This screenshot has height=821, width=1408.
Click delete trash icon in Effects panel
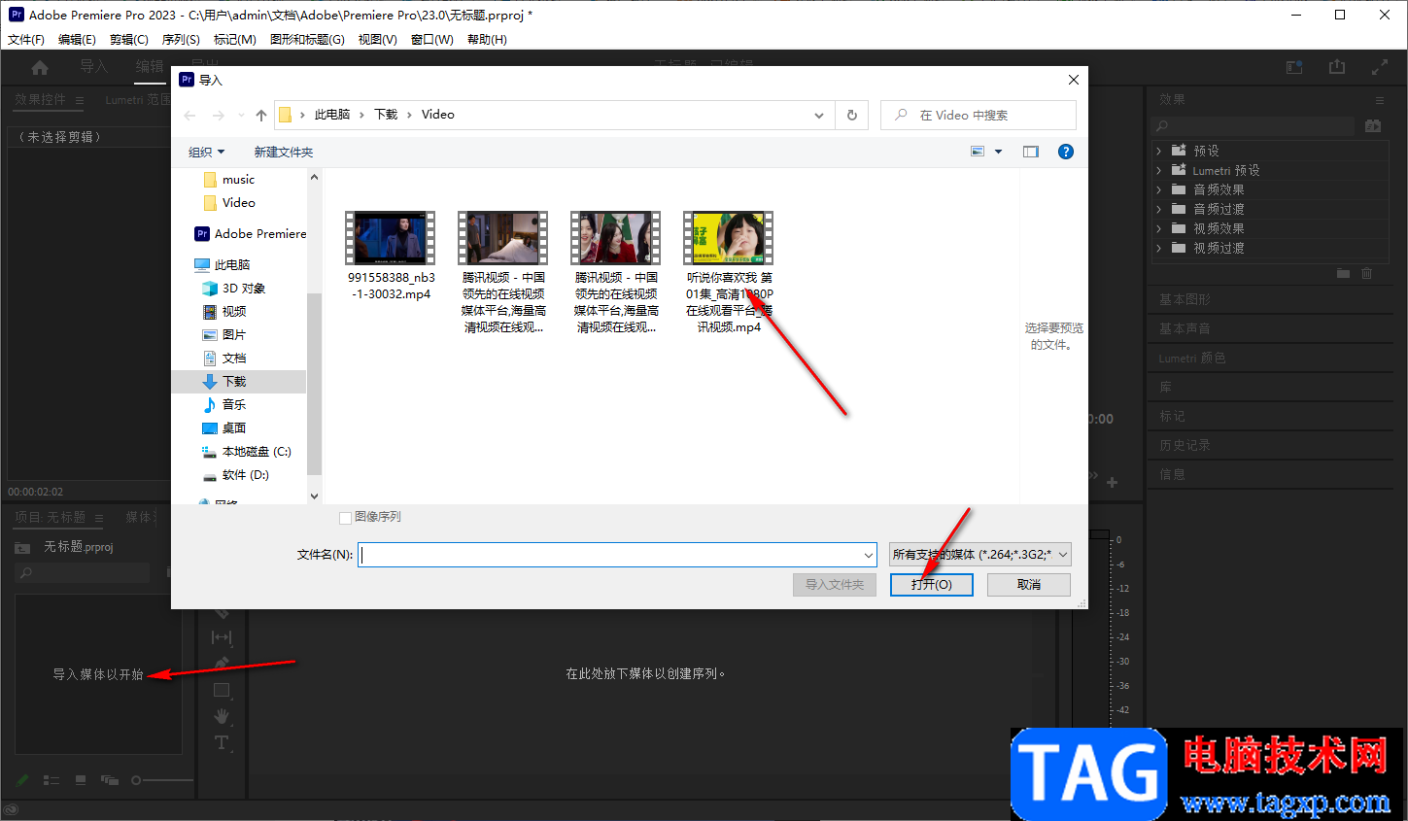point(1366,274)
